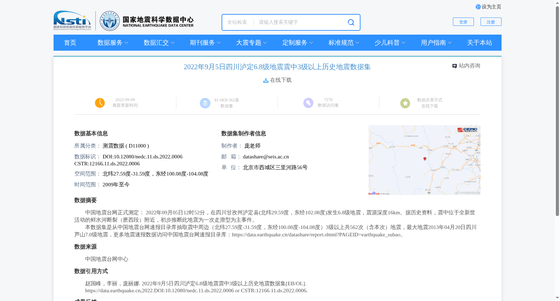This screenshot has width=560, height=301.
Task: Expand the 标准规范 dropdown chevron
Action: [357, 43]
